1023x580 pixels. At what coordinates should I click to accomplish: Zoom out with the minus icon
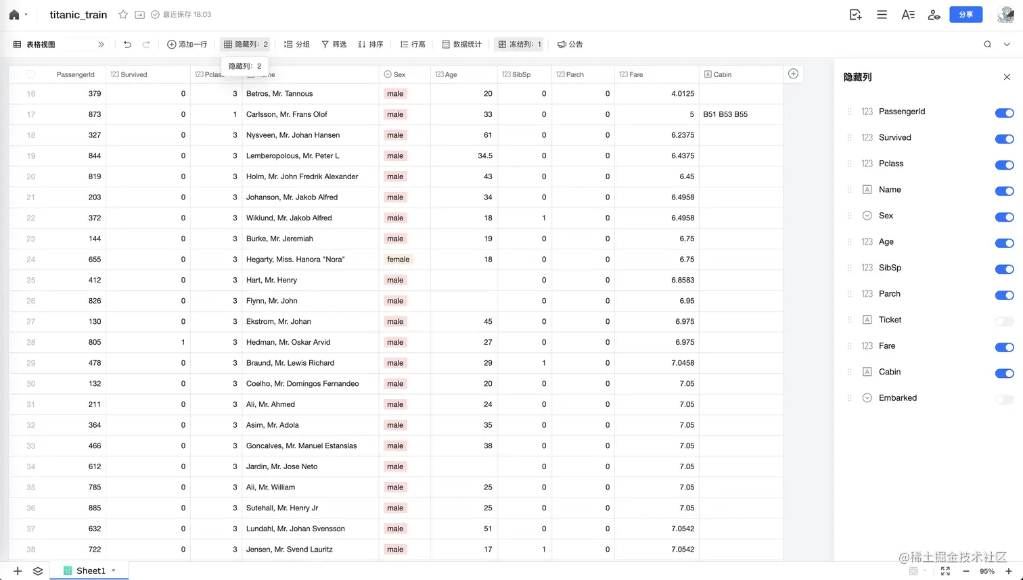966,571
